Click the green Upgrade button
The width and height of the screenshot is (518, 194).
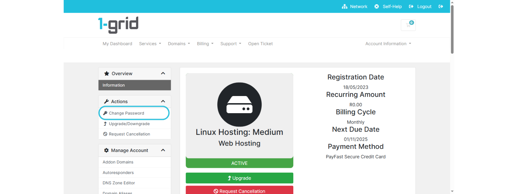(239, 178)
